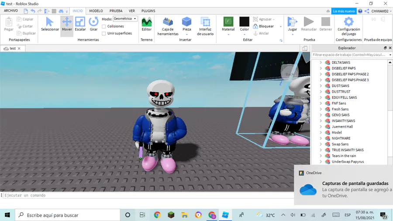The width and height of the screenshot is (393, 221).
Task: Click the Anclar anchor tool
Action: coord(261,33)
